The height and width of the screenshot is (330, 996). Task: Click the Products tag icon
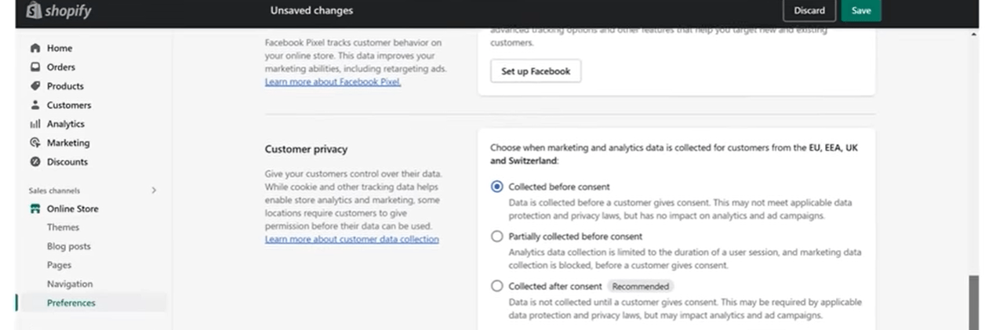click(35, 85)
